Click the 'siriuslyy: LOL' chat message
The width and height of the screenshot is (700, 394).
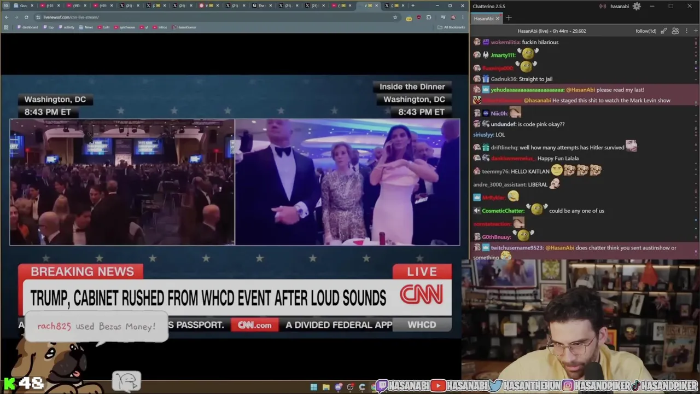(x=489, y=135)
